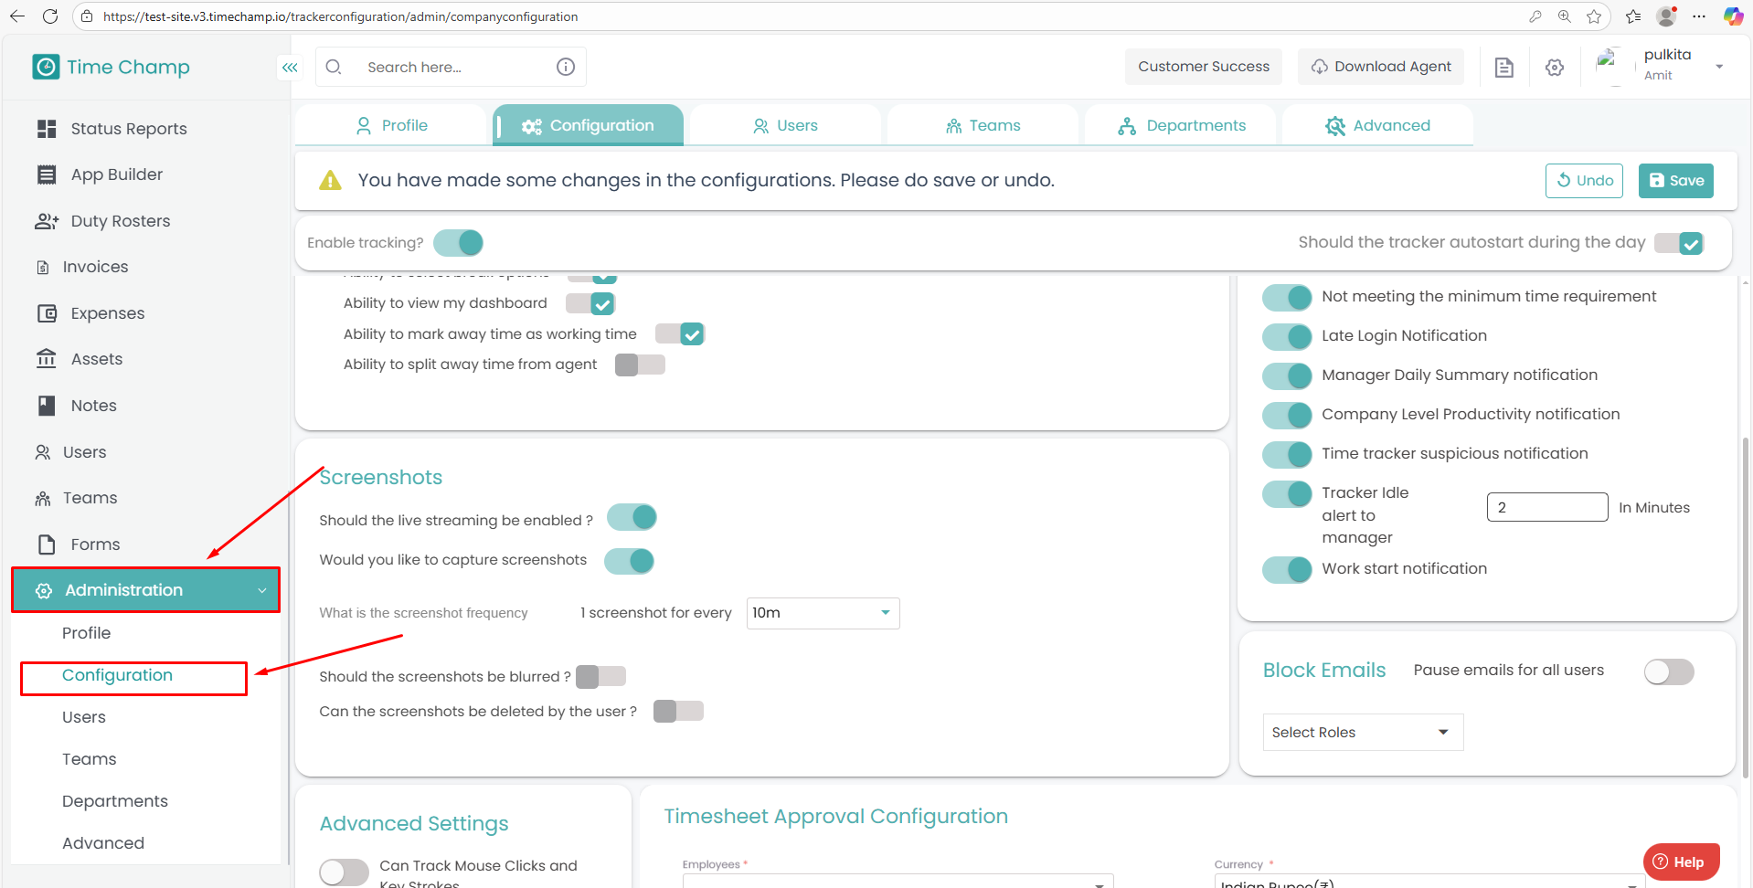Click the Tracker Idle alert minutes field
1753x888 pixels.
[x=1546, y=508]
